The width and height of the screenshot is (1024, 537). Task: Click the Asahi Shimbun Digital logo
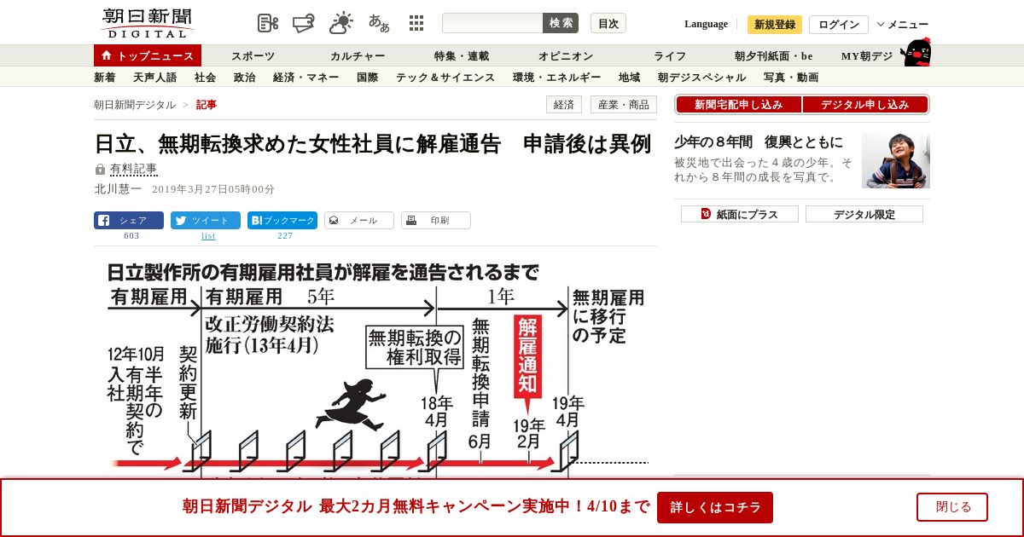[x=147, y=23]
